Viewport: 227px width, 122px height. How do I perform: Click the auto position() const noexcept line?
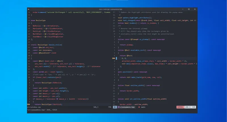[x=133, y=72]
